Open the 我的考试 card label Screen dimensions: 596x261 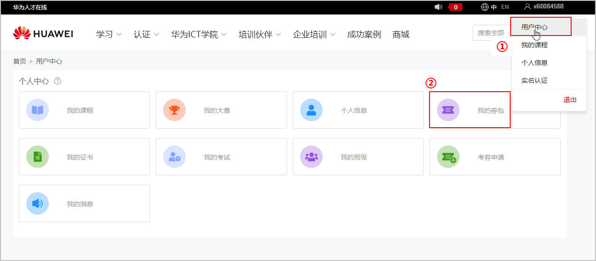[217, 157]
